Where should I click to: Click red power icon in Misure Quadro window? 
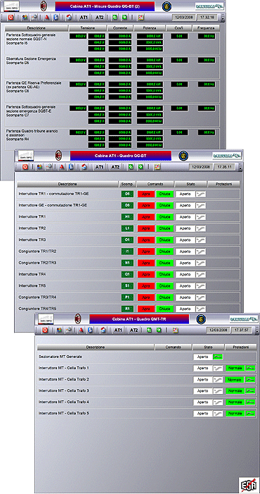click(11, 18)
